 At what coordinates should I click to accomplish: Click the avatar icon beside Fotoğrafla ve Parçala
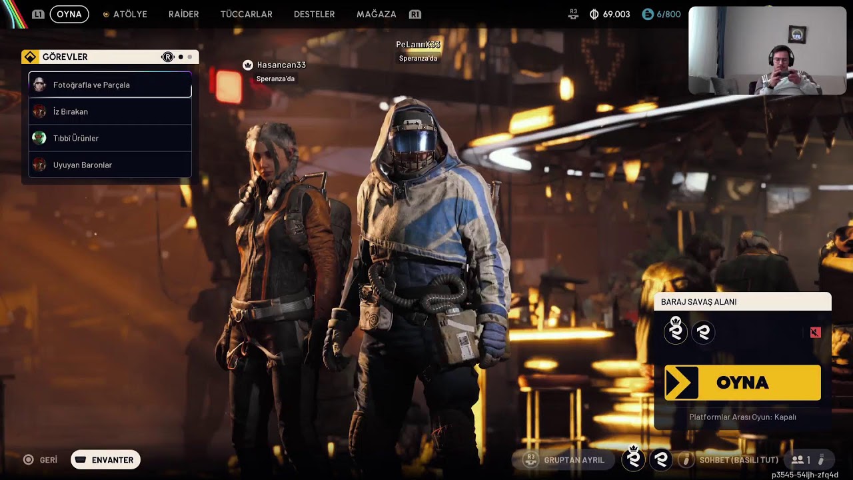[x=39, y=85]
